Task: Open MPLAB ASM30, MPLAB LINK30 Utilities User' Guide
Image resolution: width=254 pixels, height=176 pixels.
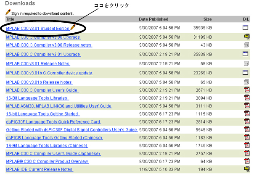Action: (x=59, y=106)
